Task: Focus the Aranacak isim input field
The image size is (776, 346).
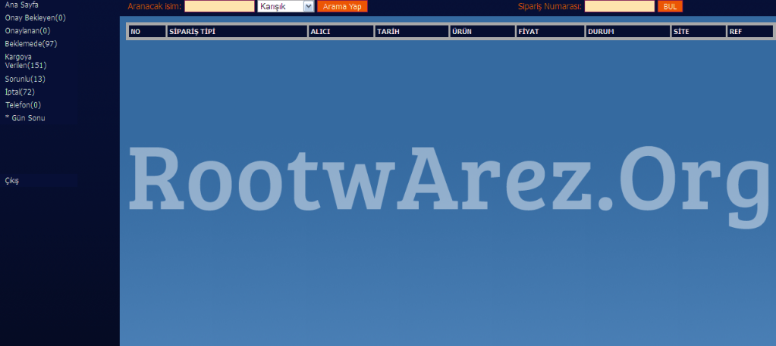Action: [219, 6]
